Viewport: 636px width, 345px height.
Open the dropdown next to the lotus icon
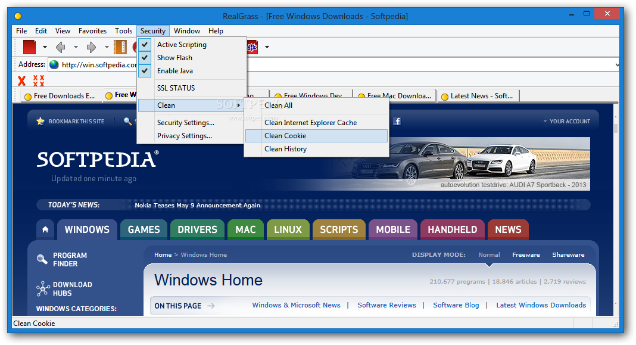click(267, 47)
